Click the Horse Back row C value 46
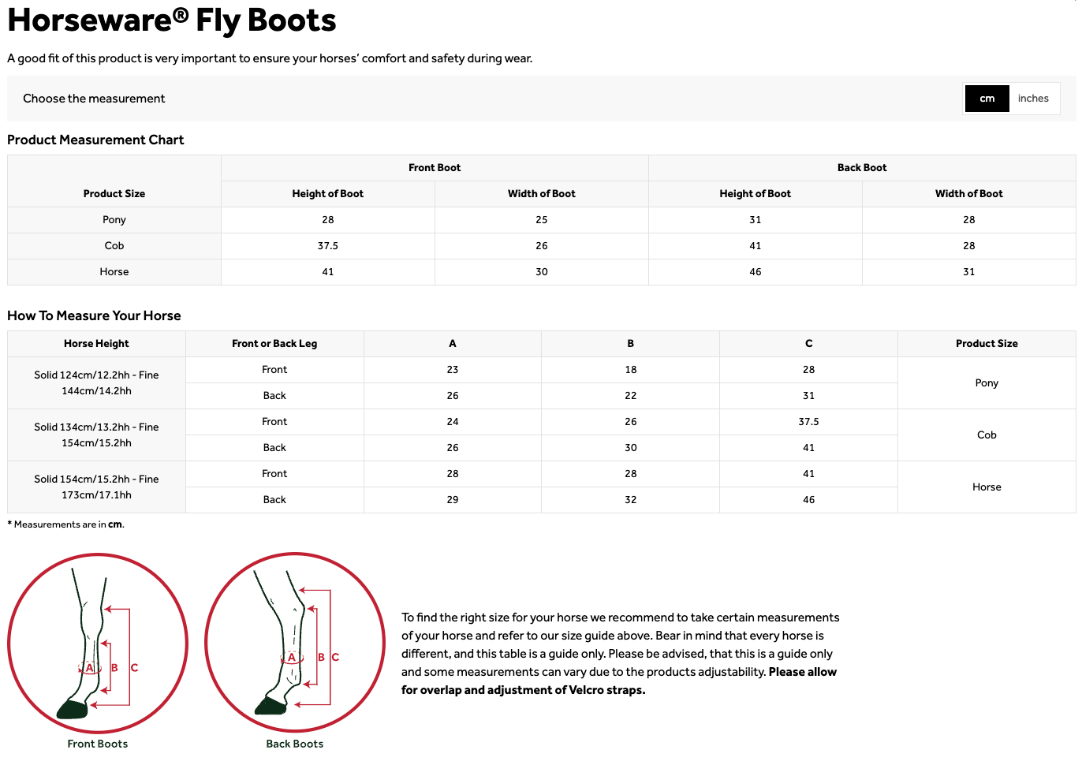Viewport: 1082px width, 776px height. coord(809,500)
